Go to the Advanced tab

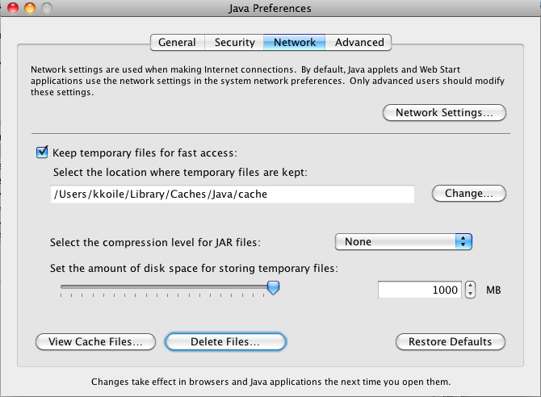pyautogui.click(x=359, y=43)
